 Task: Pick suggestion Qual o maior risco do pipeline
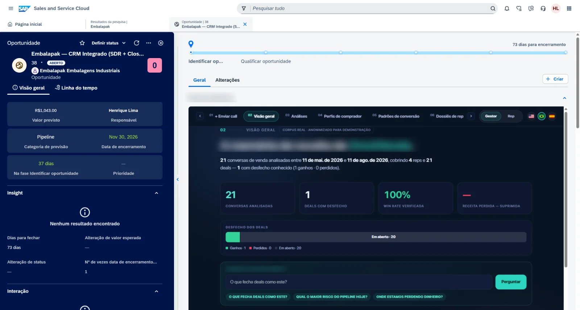(332, 297)
